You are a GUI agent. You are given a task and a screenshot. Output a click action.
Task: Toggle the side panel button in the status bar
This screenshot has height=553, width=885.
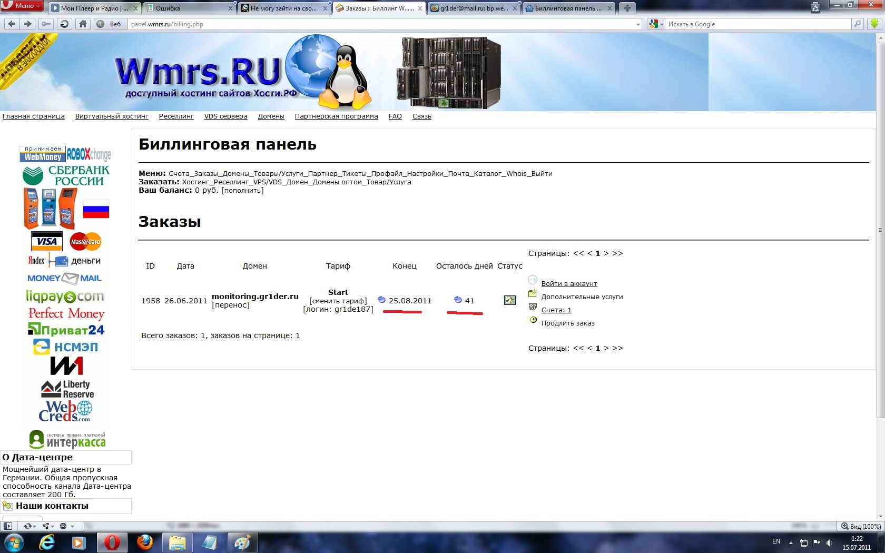click(7, 526)
